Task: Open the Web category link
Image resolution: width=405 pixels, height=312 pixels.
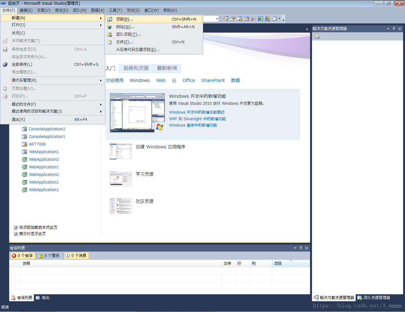Action: 161,80
